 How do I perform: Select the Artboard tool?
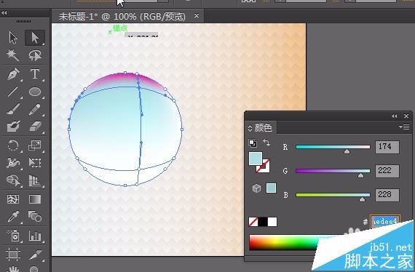point(13,254)
